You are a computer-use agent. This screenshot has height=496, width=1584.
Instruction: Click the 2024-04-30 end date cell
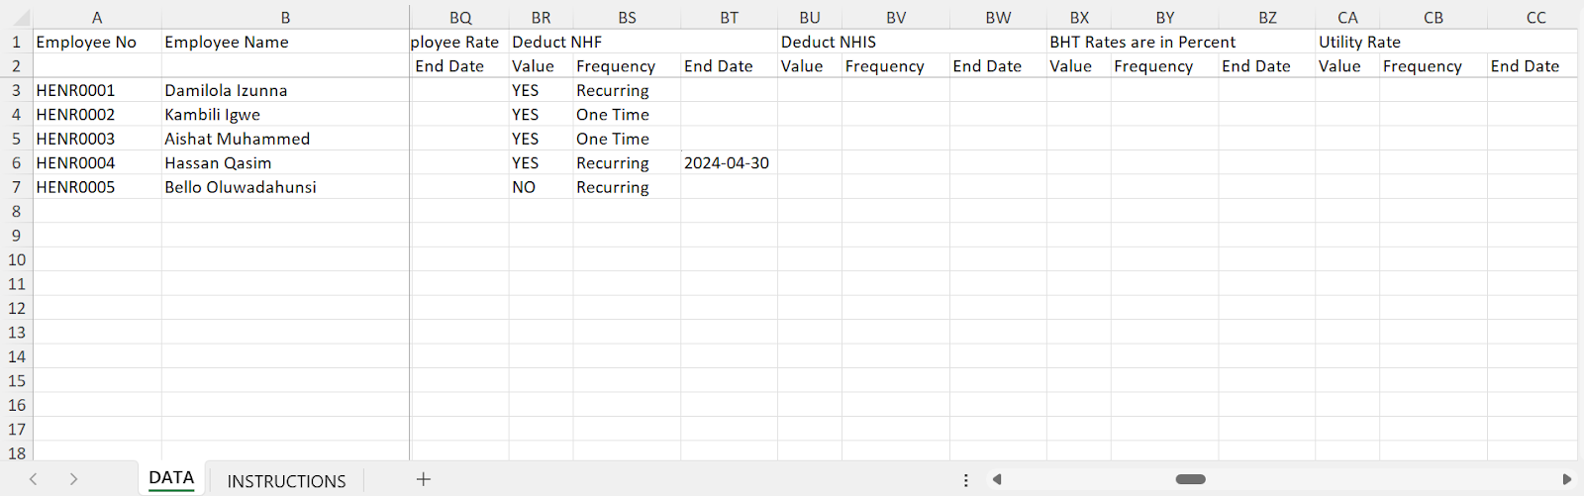729,162
